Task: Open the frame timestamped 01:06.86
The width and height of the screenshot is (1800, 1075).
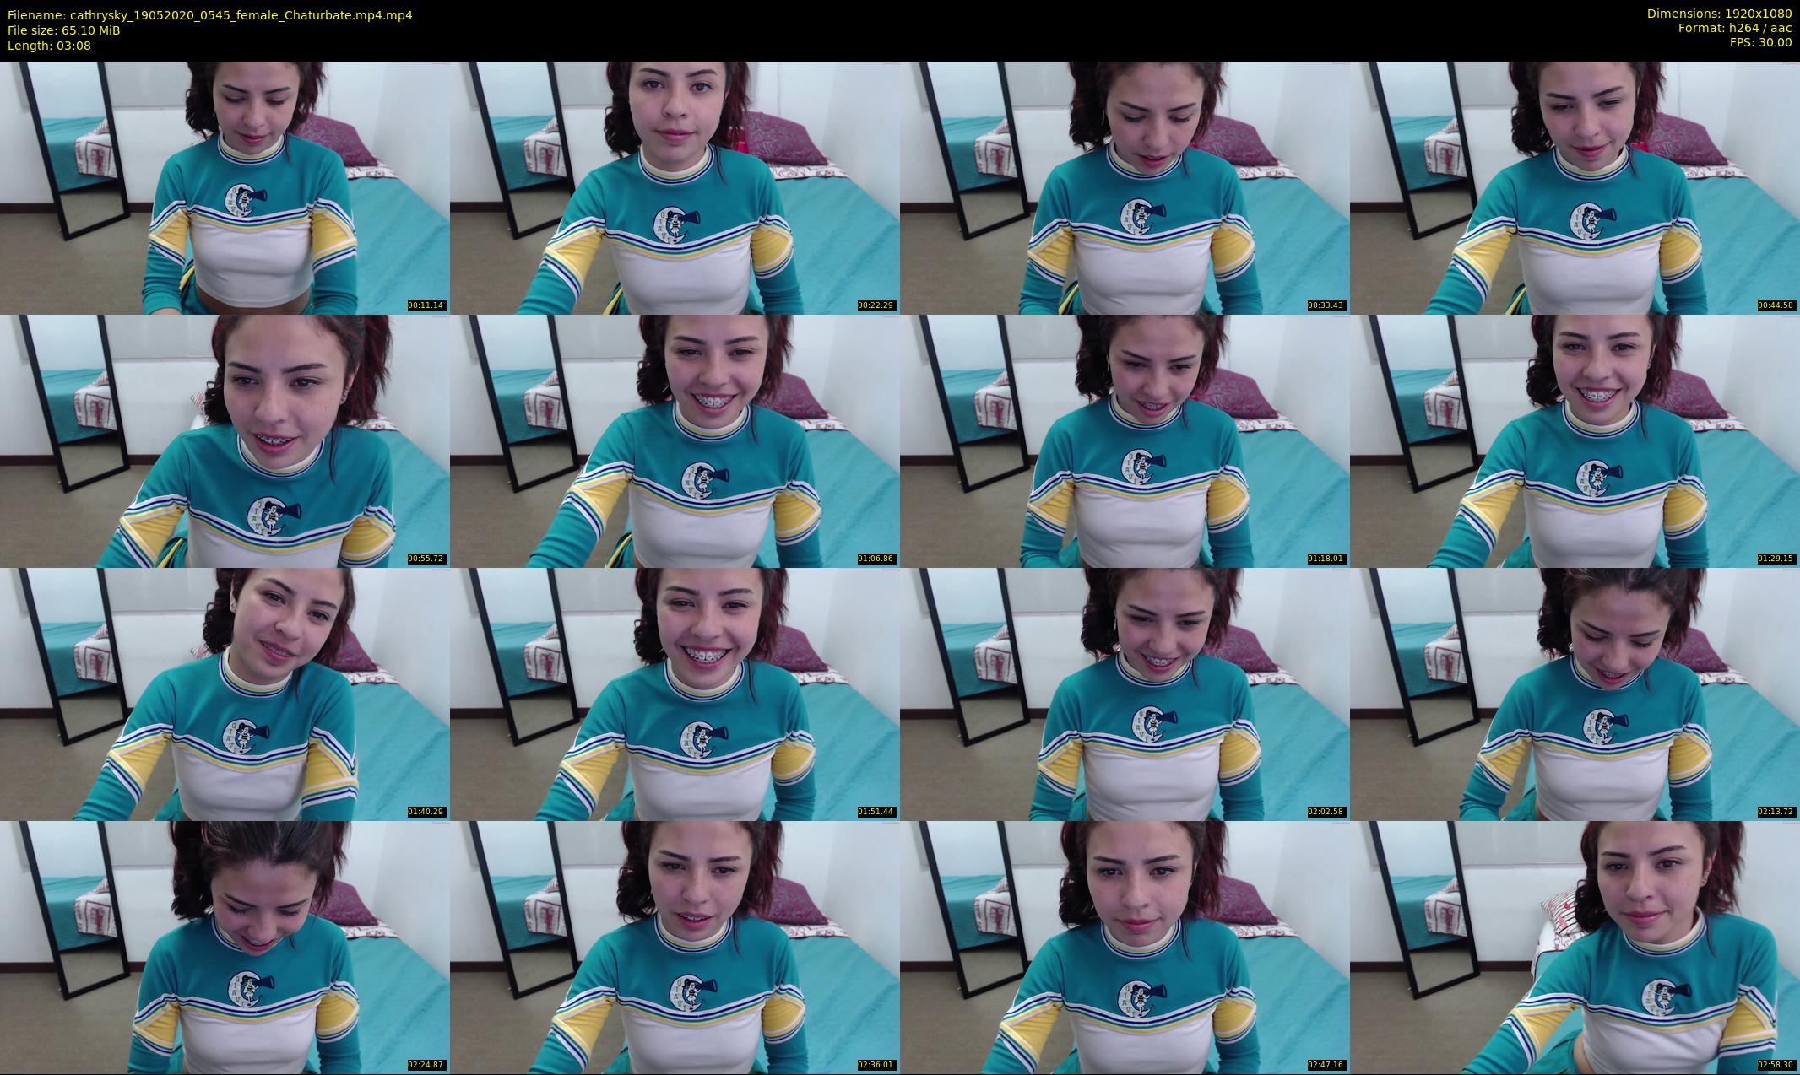Action: (675, 440)
